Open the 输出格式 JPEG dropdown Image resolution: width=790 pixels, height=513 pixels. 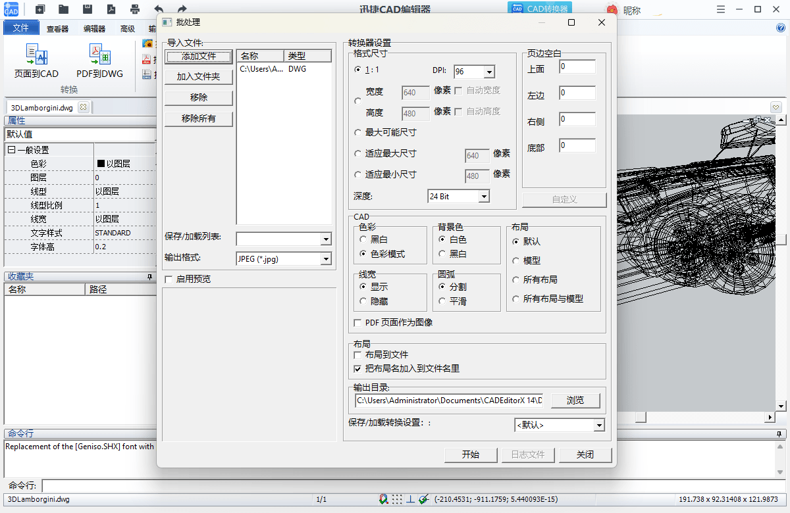click(x=326, y=258)
